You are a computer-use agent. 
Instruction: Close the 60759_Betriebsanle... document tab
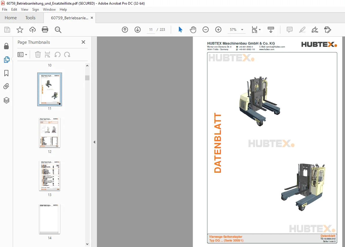[92, 18]
